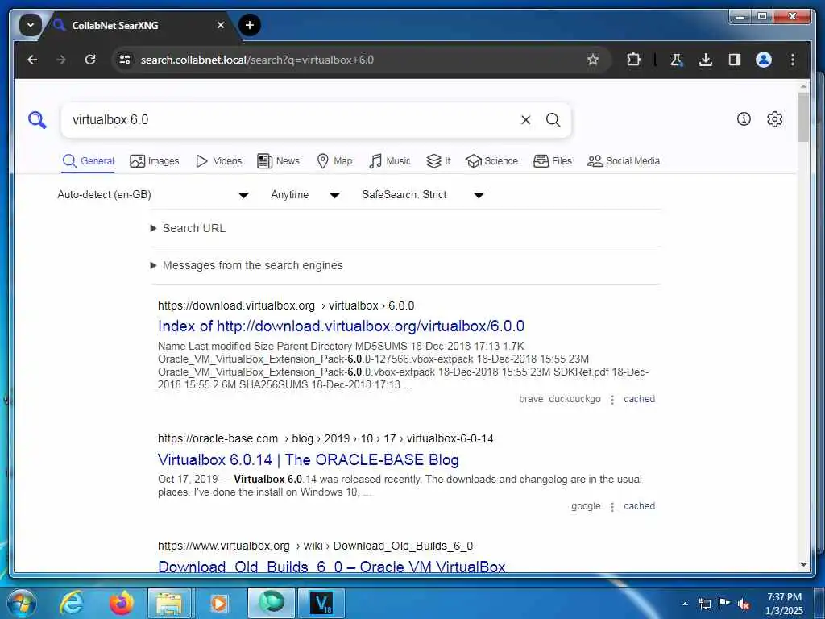Open the user profile avatar

pos(764,60)
